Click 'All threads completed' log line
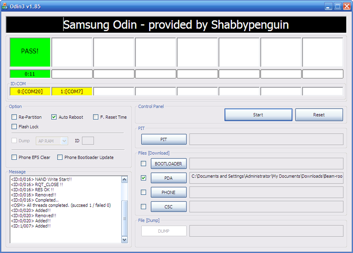353x253 pixels. coord(61,205)
